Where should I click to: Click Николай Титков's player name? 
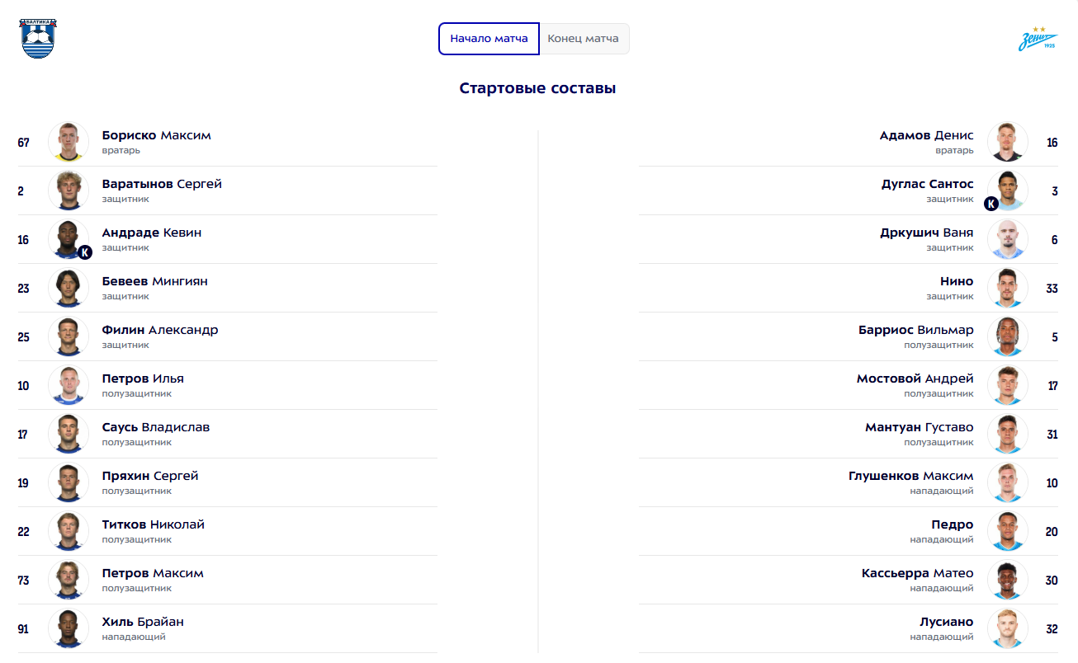click(153, 524)
